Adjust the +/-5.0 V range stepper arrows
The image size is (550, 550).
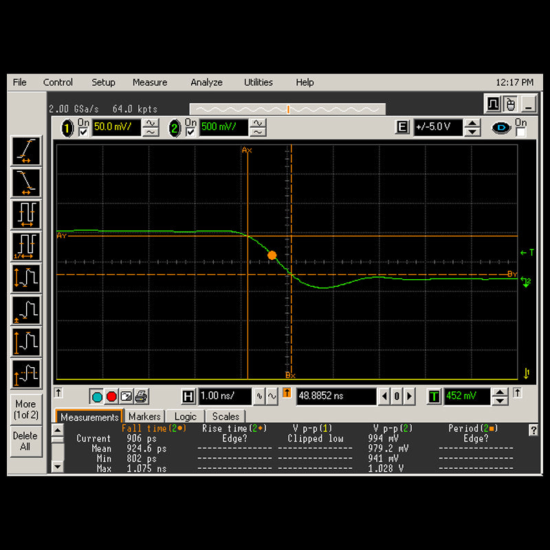click(x=472, y=127)
